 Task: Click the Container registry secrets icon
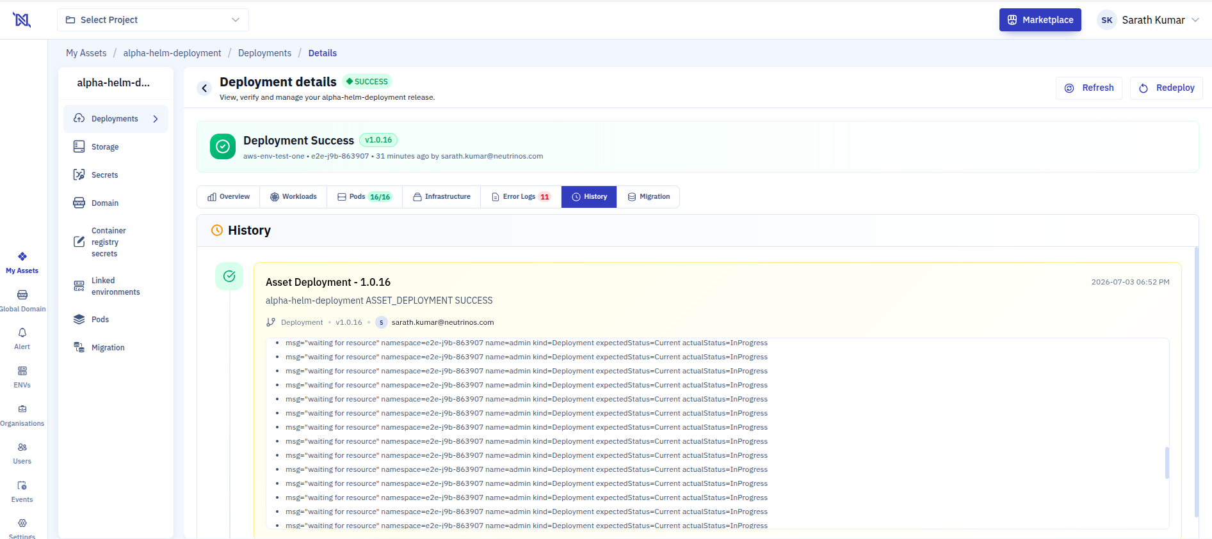[x=79, y=242]
